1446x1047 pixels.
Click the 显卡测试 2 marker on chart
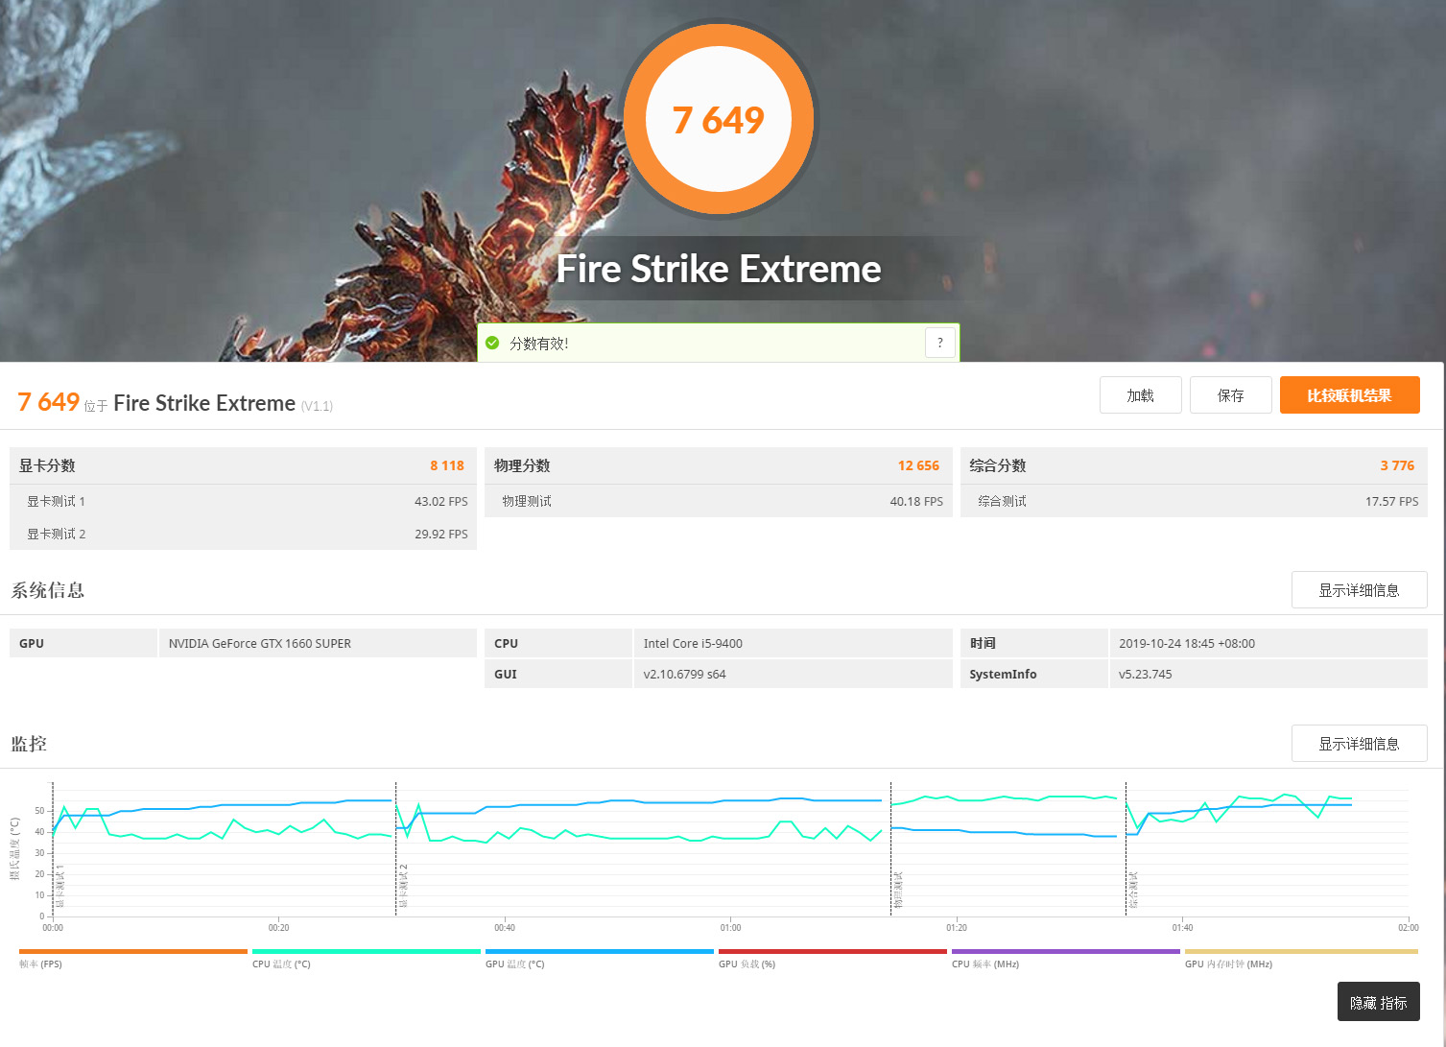(x=403, y=886)
